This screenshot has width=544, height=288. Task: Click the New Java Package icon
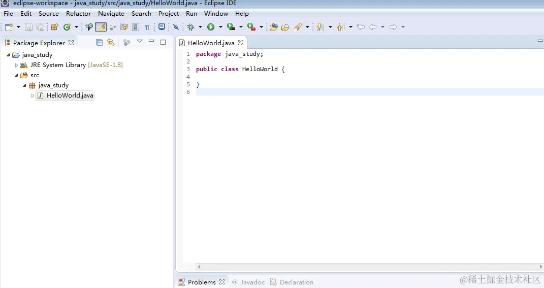pos(54,27)
